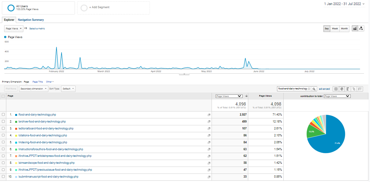Screen dimensions: 370x182
Task: Select the Week time granularity
Action: pos(335,29)
